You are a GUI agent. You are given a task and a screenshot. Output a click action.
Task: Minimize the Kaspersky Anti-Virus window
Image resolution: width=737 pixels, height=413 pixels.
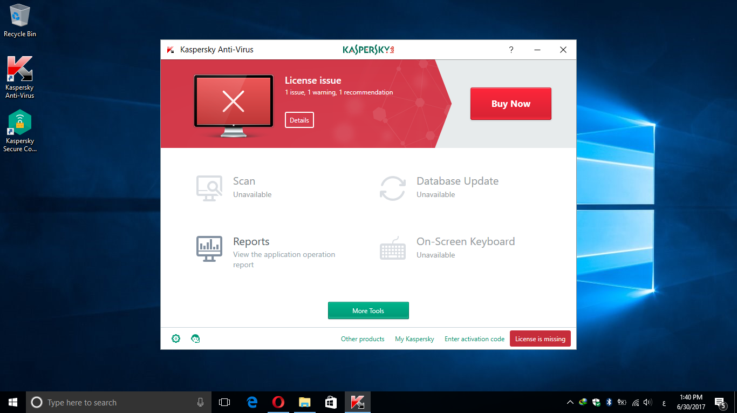537,50
